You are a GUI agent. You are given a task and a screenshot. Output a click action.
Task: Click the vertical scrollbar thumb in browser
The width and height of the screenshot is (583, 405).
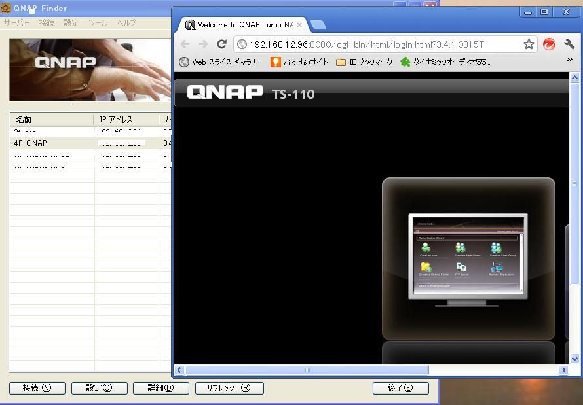pos(575,184)
